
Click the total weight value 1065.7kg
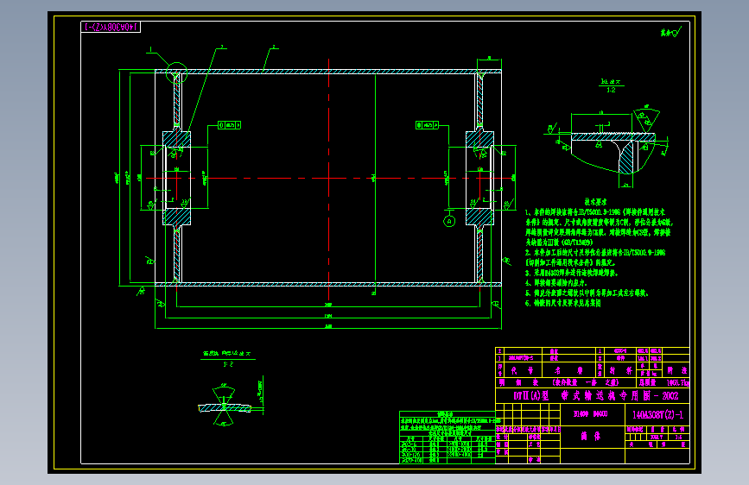point(678,383)
